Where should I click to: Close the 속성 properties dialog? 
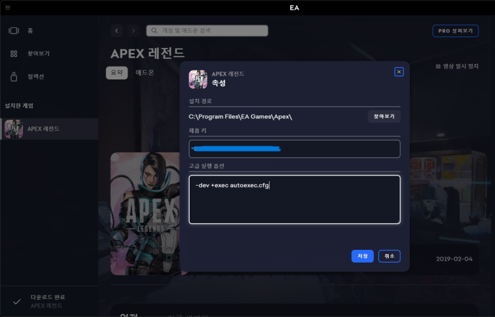tap(399, 72)
